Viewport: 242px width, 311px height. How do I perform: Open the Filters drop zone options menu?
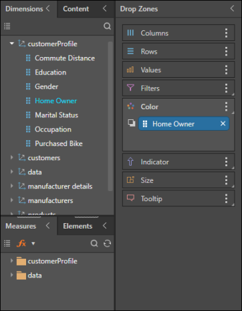[x=226, y=88]
